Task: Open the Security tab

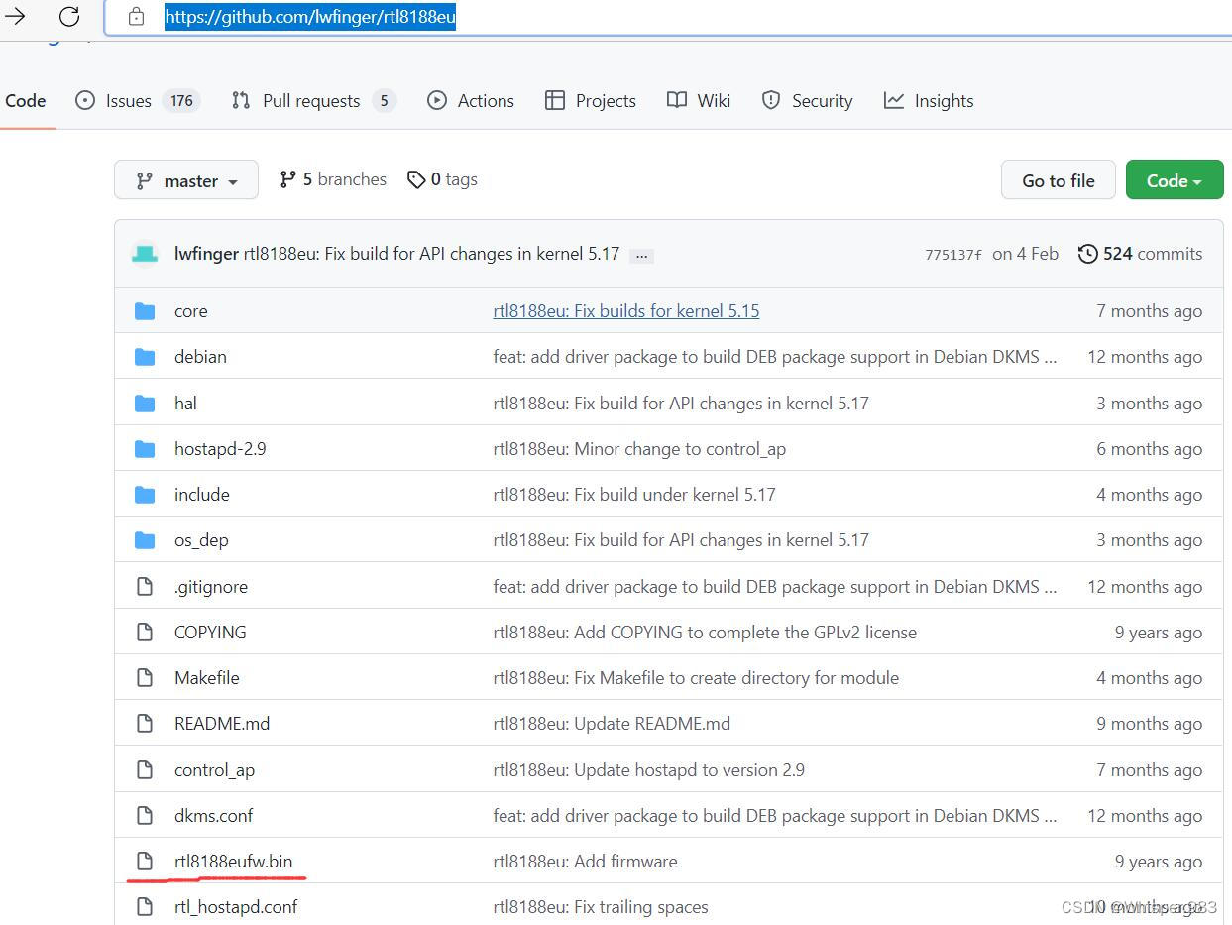Action: point(807,100)
